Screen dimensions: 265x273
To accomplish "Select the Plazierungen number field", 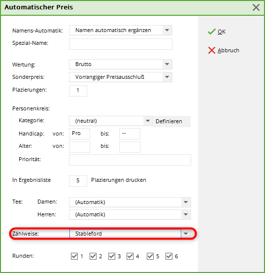I will 78,91.
